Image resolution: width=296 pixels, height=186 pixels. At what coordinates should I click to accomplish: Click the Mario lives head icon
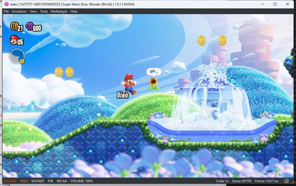(14, 40)
